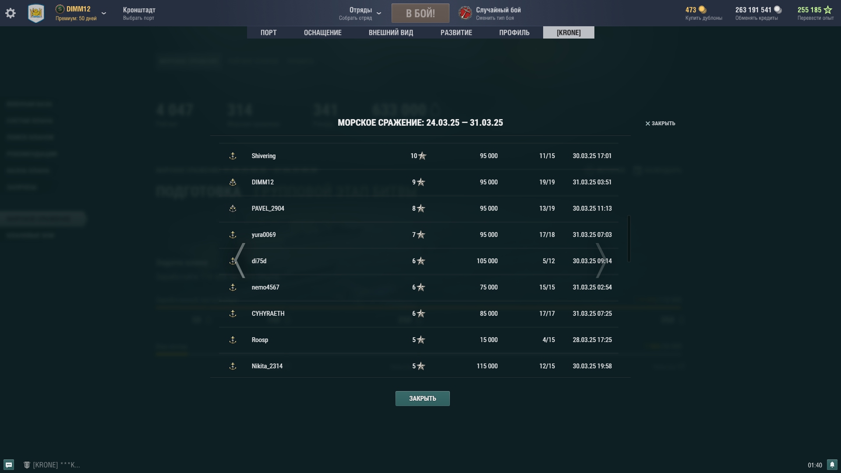This screenshot has height=473, width=841.
Task: Open the chat icon at bottom left
Action: point(9,465)
